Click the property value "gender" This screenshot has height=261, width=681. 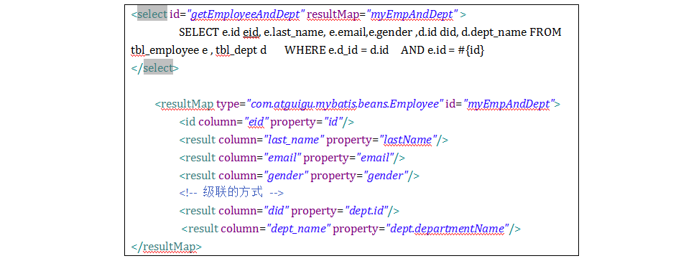click(386, 176)
